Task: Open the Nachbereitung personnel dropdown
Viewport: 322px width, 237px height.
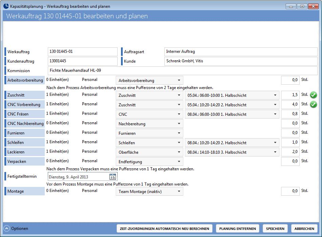Action: point(149,124)
